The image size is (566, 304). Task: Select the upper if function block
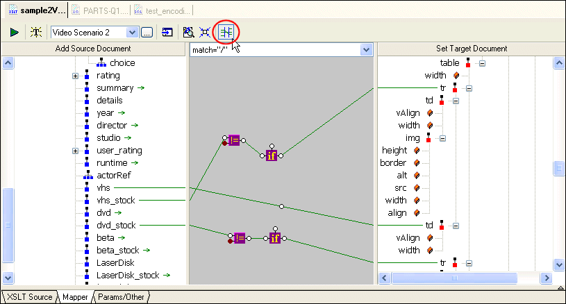(x=272, y=155)
